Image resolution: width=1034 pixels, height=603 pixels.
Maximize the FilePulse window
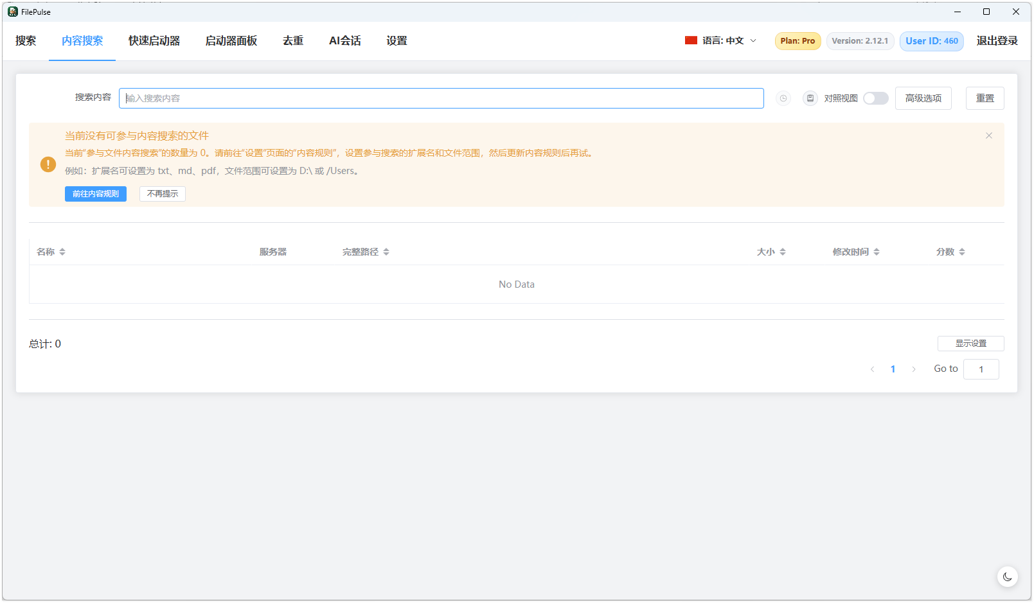click(x=986, y=12)
